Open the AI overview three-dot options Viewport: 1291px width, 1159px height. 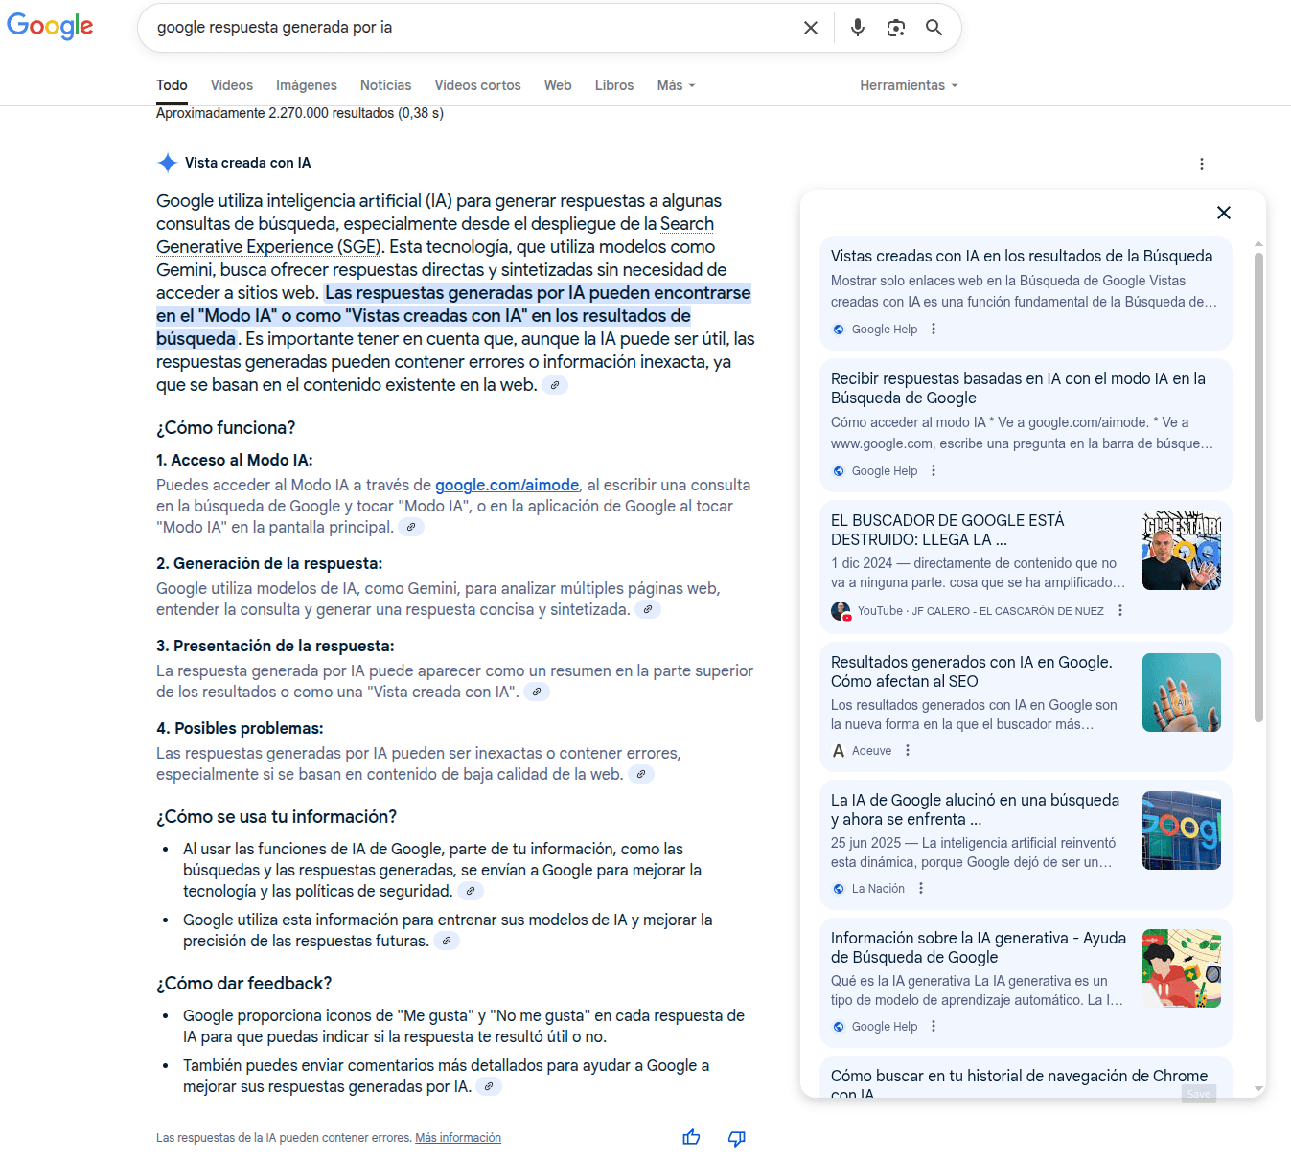(x=1201, y=164)
